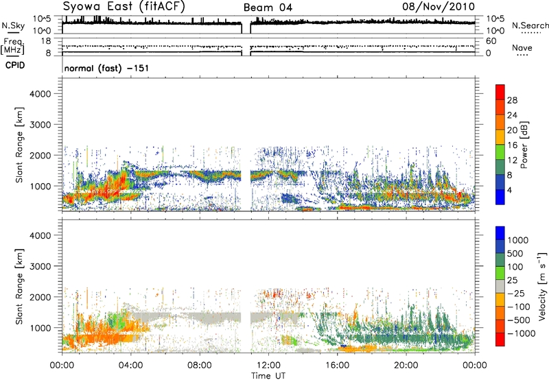Image resolution: width=549 pixels, height=380 pixels.
Task: Click the "4" Power color bar label
Action: pos(510,190)
